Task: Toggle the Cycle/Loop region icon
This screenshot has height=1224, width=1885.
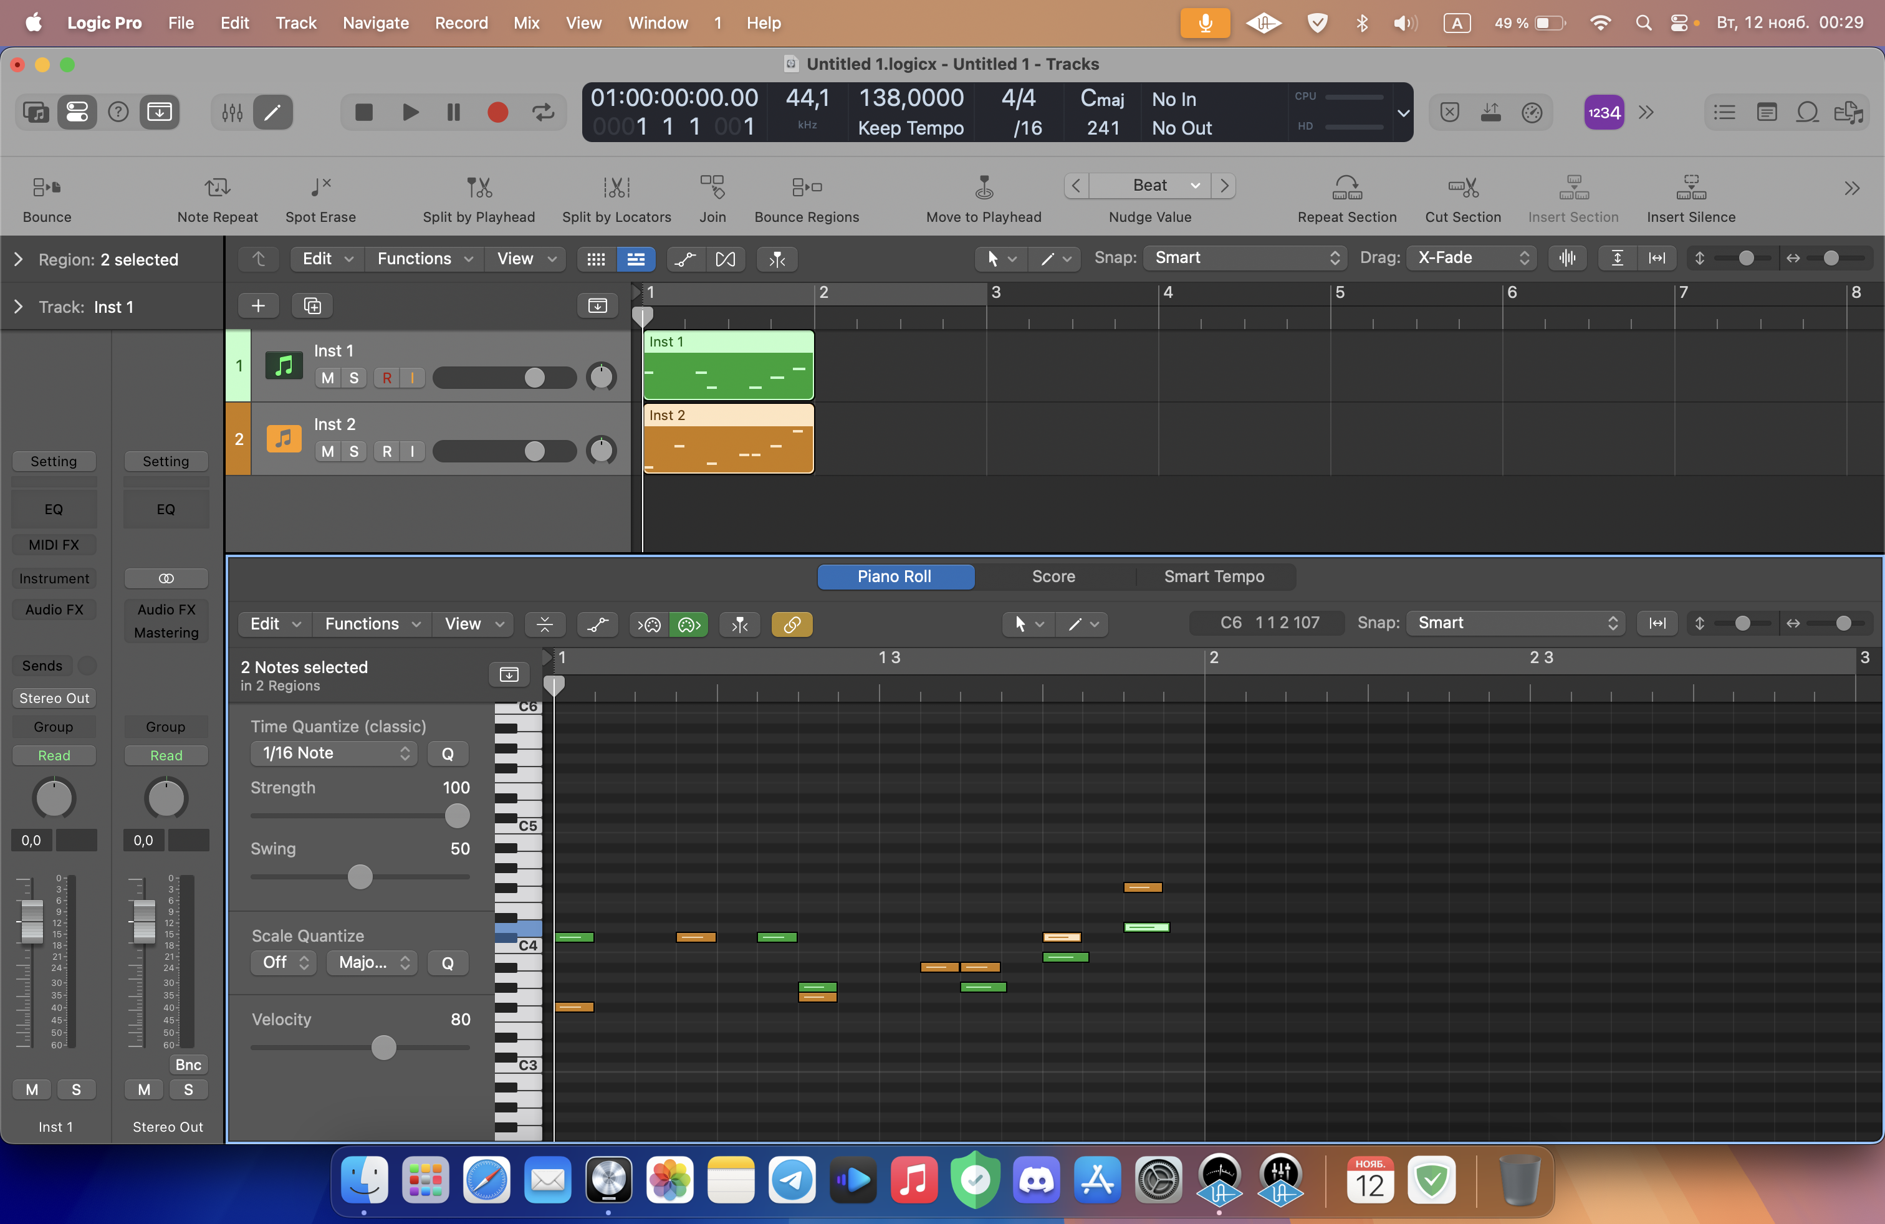Action: click(544, 113)
